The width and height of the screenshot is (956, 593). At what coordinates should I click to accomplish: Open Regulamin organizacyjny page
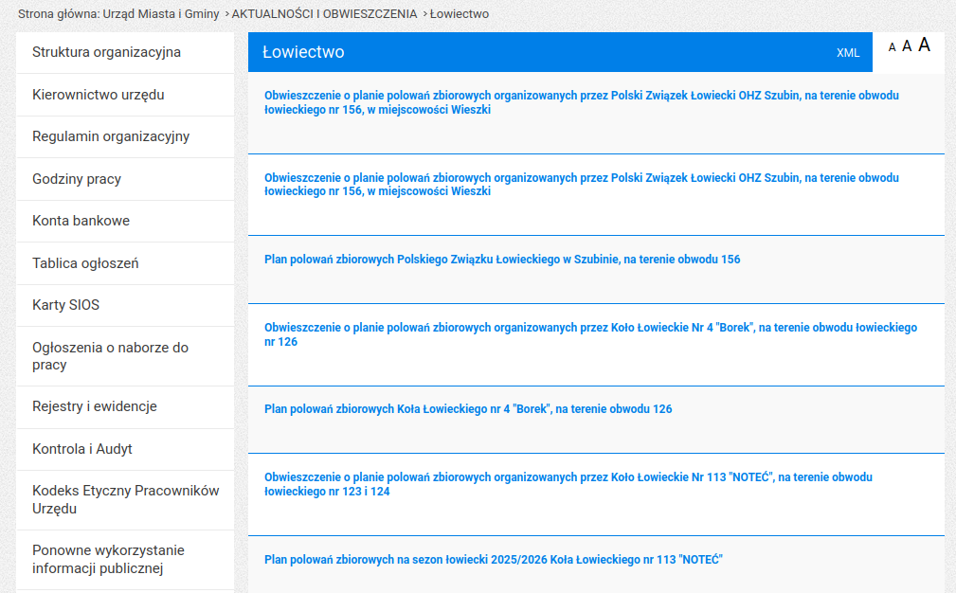[x=111, y=136]
